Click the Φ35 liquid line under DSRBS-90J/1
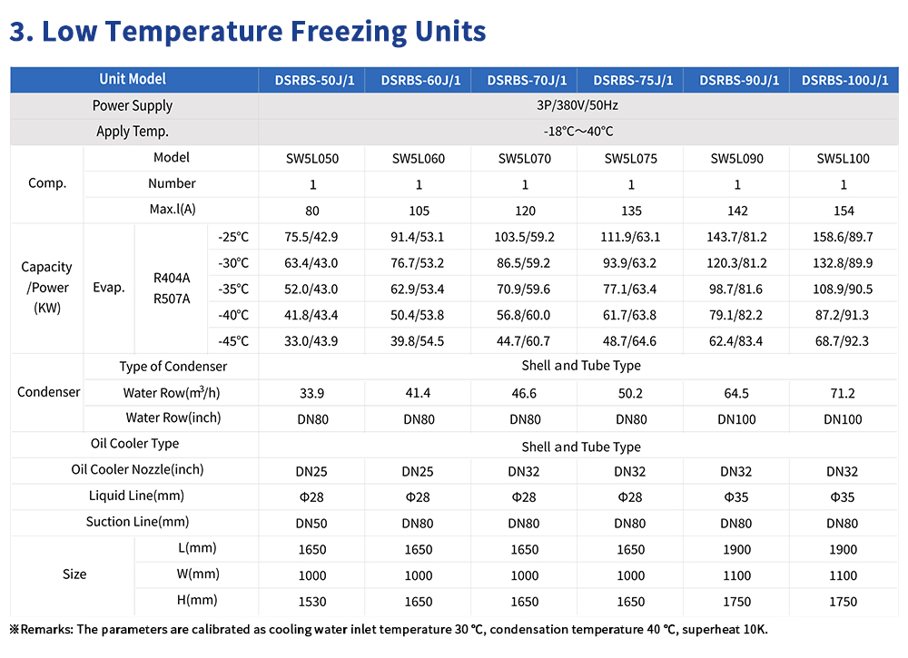The width and height of the screenshot is (908, 658). (736, 497)
